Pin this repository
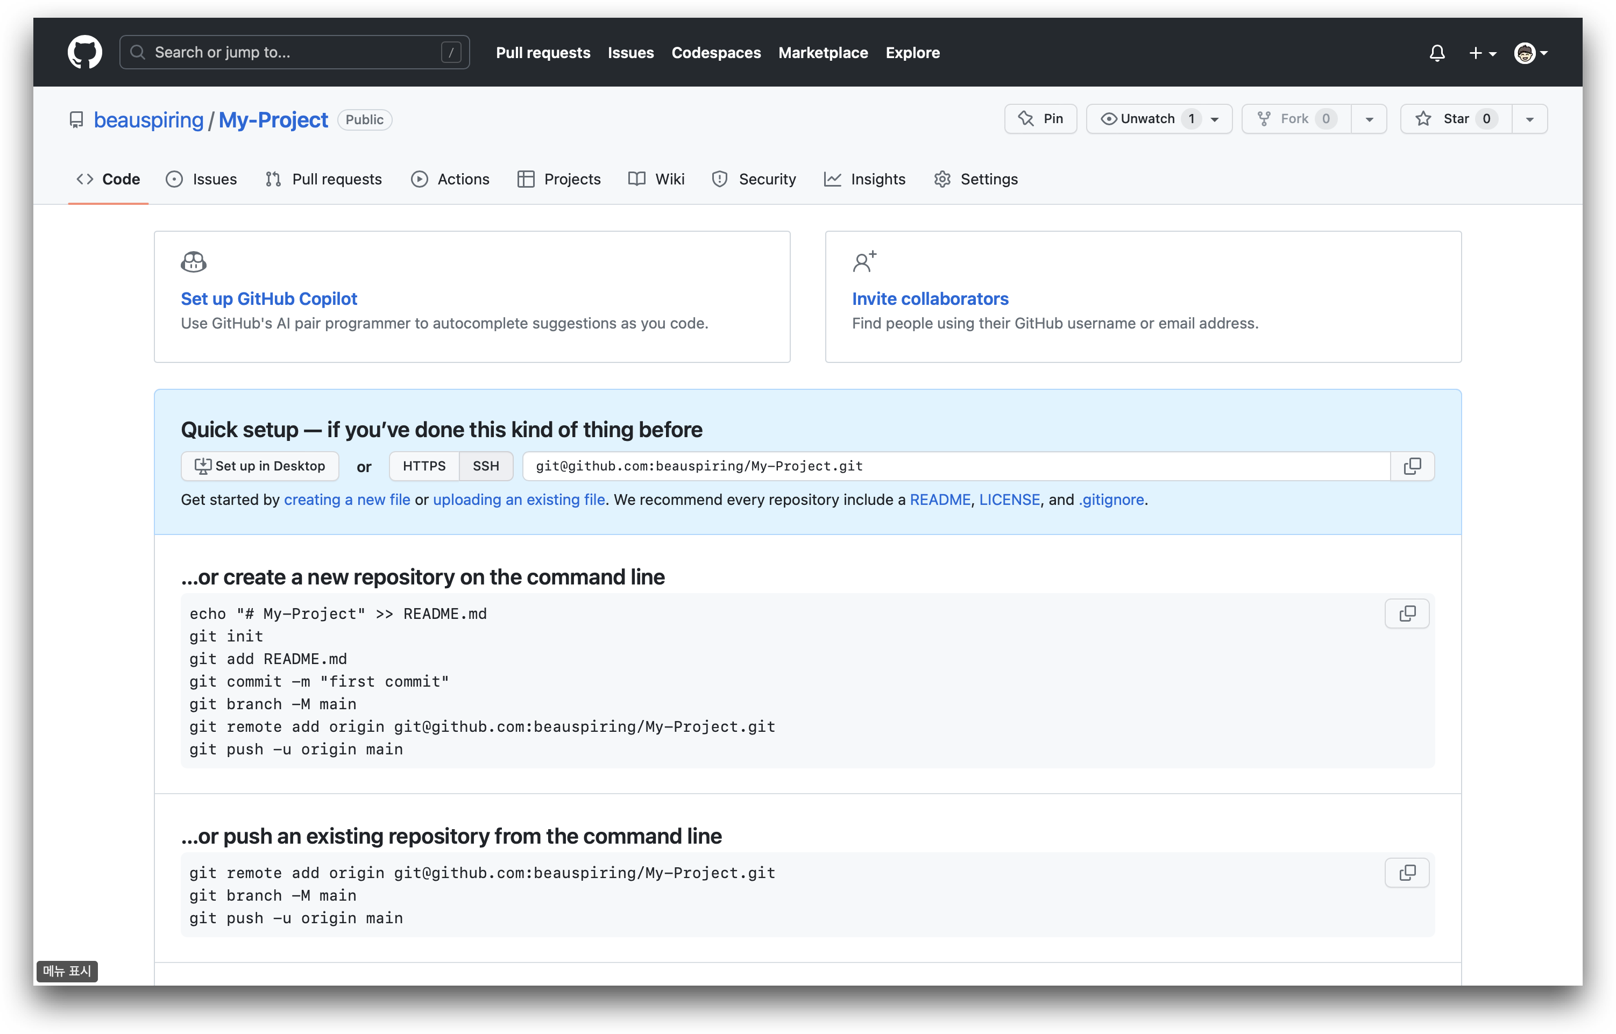Screen dimensions: 1616x1034 tap(1040, 119)
